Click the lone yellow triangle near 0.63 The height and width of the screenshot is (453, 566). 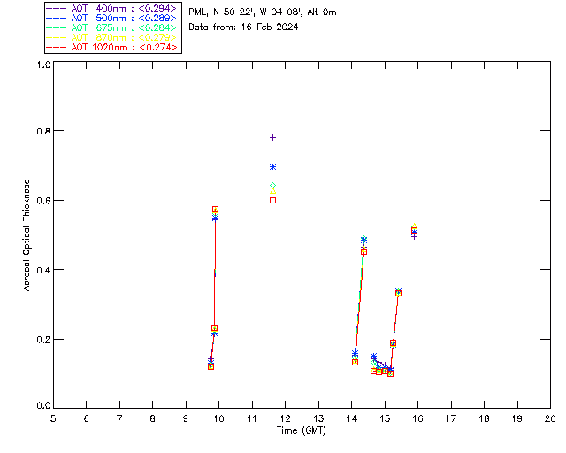point(273,191)
